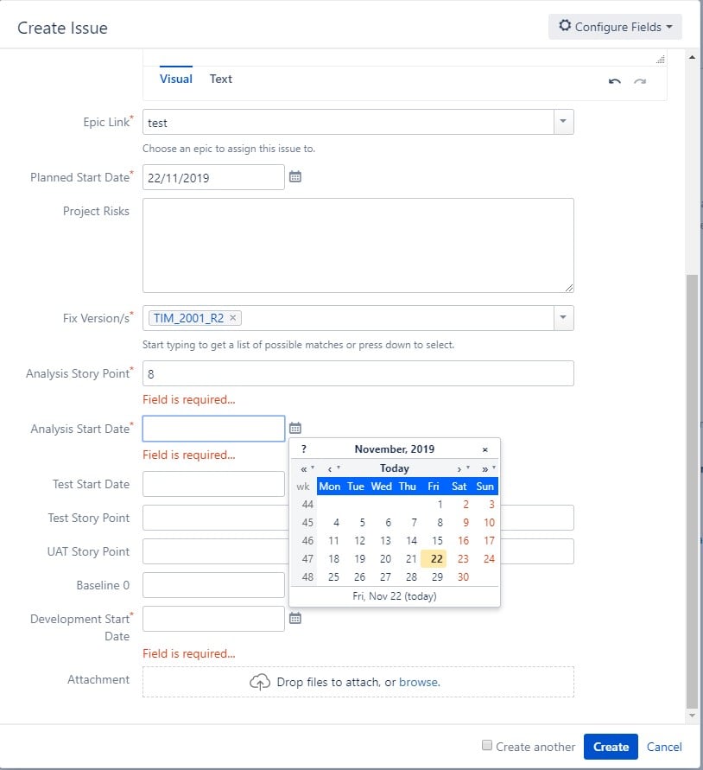703x770 pixels.
Task: Click the undo arrow in editor
Action: [615, 81]
